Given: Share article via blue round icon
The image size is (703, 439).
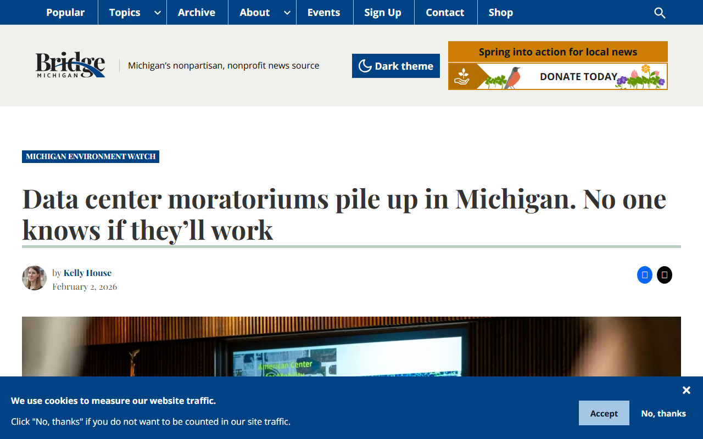Looking at the screenshot, I should [x=645, y=275].
